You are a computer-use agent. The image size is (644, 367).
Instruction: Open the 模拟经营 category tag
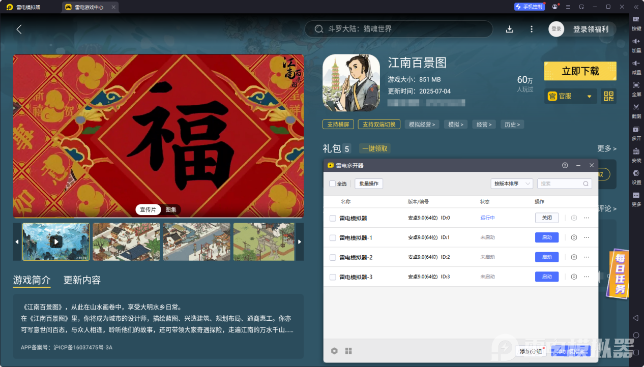(x=422, y=125)
